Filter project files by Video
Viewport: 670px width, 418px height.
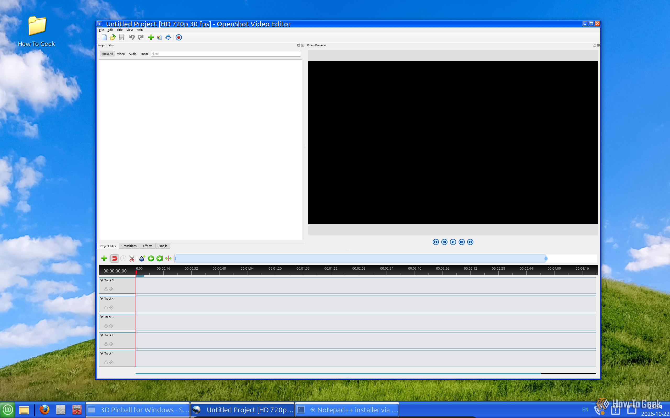point(121,54)
